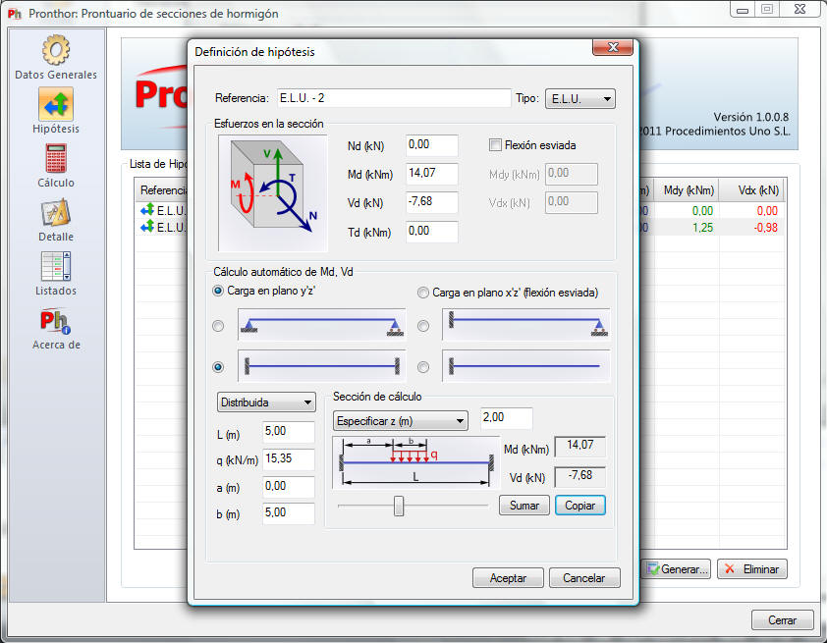The height and width of the screenshot is (643, 827).
Task: Click the fixed-fixed beam diagram
Action: (x=322, y=366)
